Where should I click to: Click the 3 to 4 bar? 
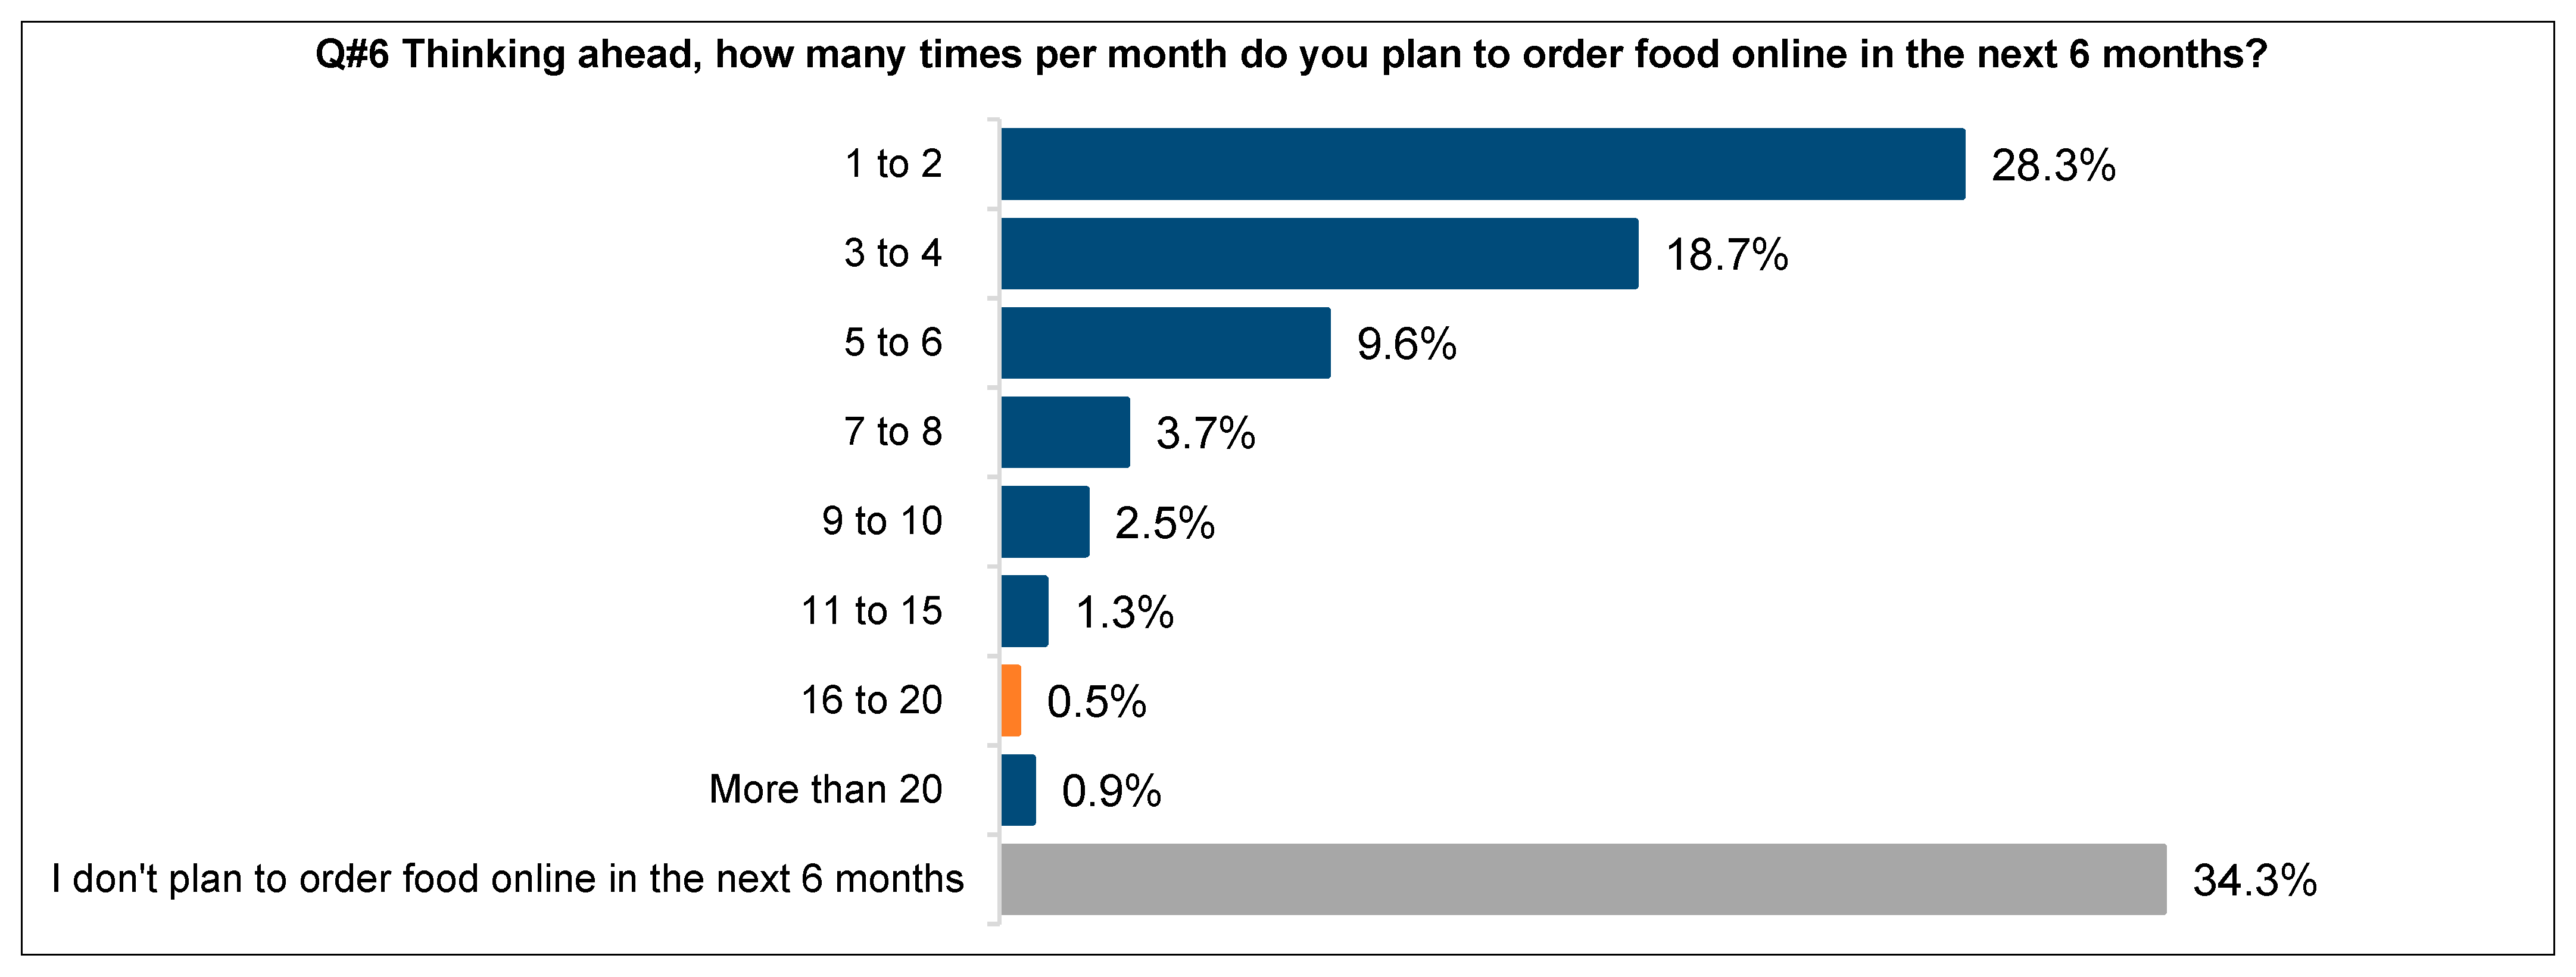click(1319, 254)
